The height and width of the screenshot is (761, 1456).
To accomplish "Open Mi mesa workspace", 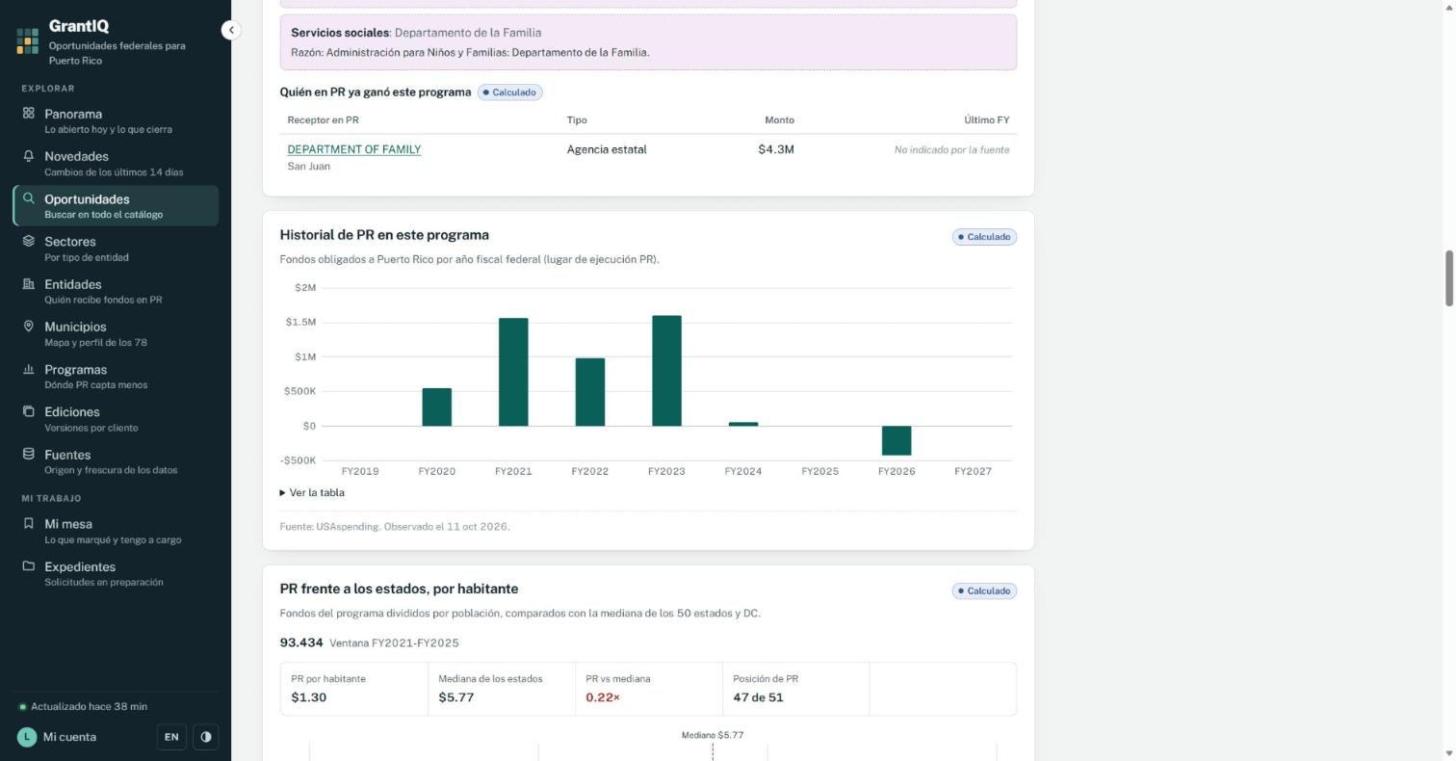I will coord(116,531).
